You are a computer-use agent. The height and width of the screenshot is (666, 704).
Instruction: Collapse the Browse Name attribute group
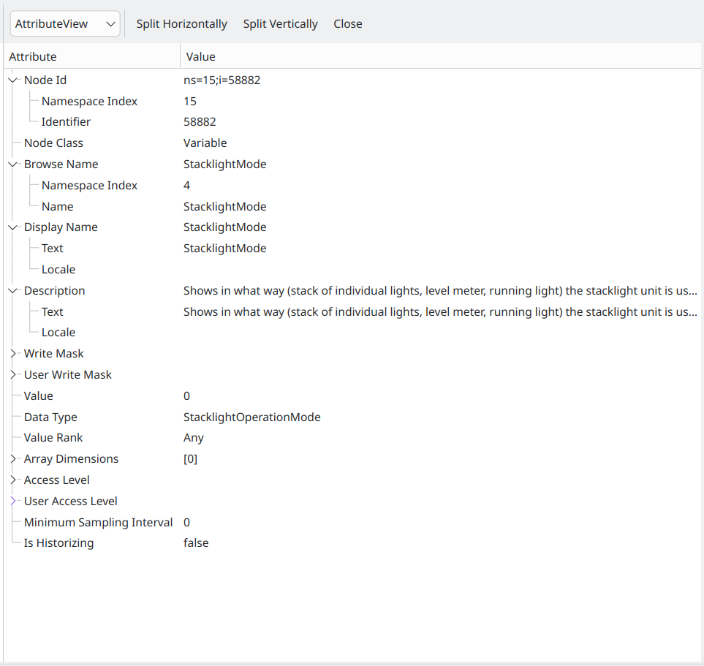click(x=13, y=164)
